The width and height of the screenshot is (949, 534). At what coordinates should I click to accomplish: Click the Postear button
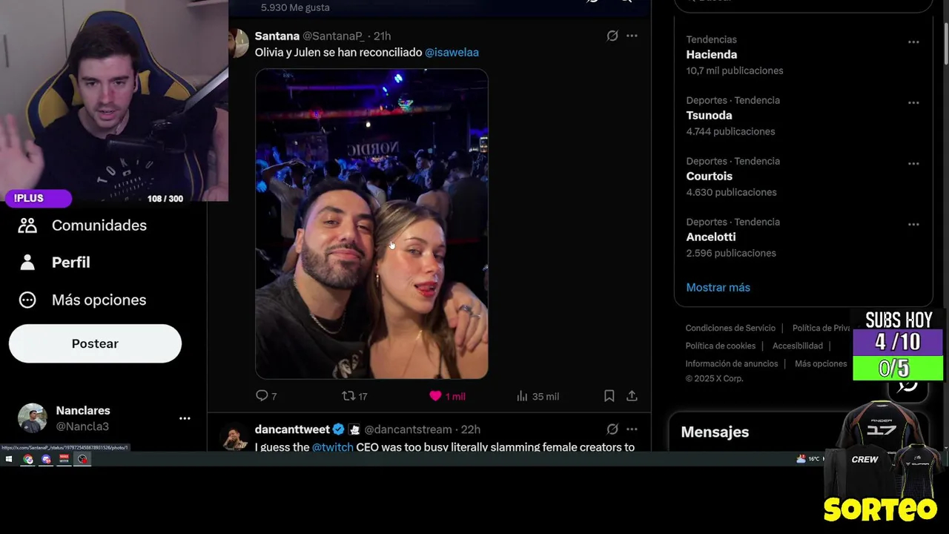(95, 343)
